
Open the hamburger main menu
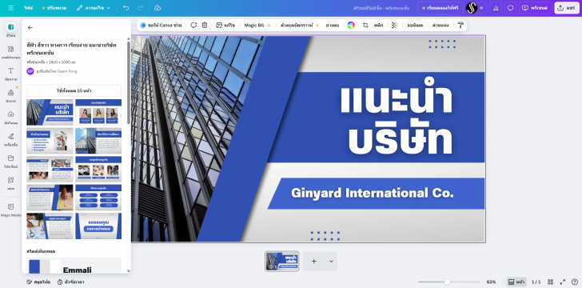[10, 8]
